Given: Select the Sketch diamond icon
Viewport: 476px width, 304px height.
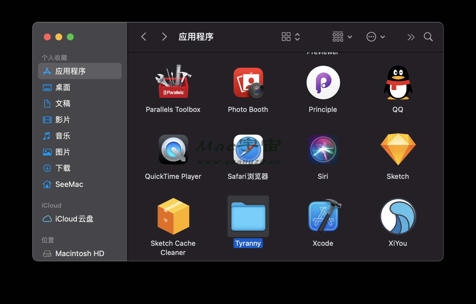Looking at the screenshot, I should click(x=398, y=149).
